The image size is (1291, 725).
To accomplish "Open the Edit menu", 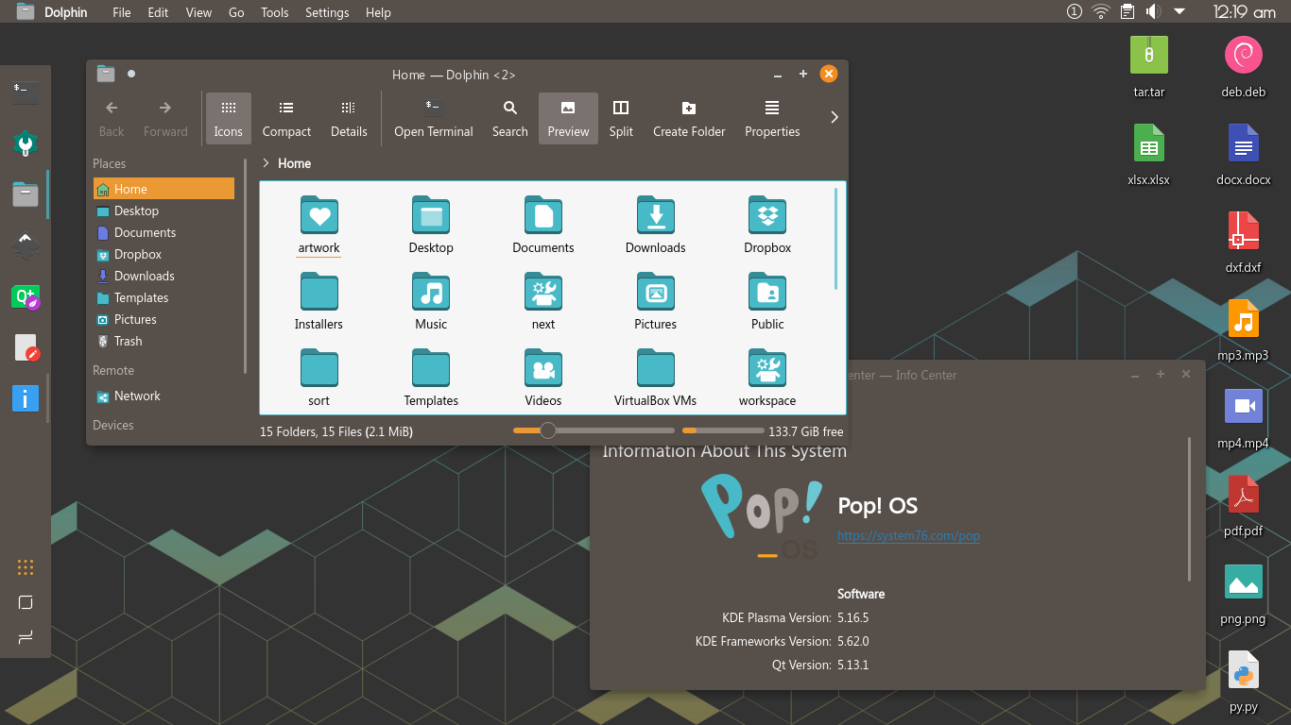I will tap(158, 12).
